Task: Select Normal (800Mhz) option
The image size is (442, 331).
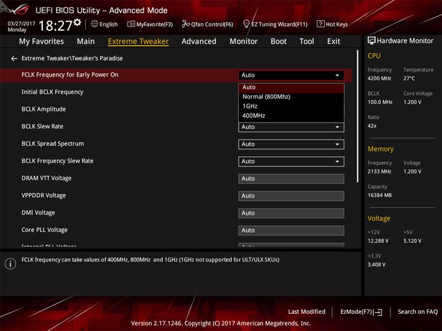Action: [x=291, y=97]
